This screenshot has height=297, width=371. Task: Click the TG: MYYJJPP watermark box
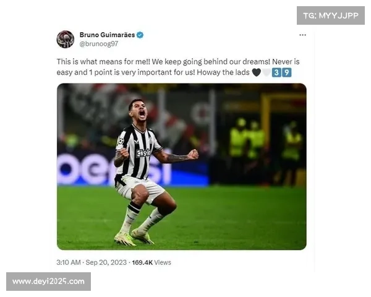[331, 15]
